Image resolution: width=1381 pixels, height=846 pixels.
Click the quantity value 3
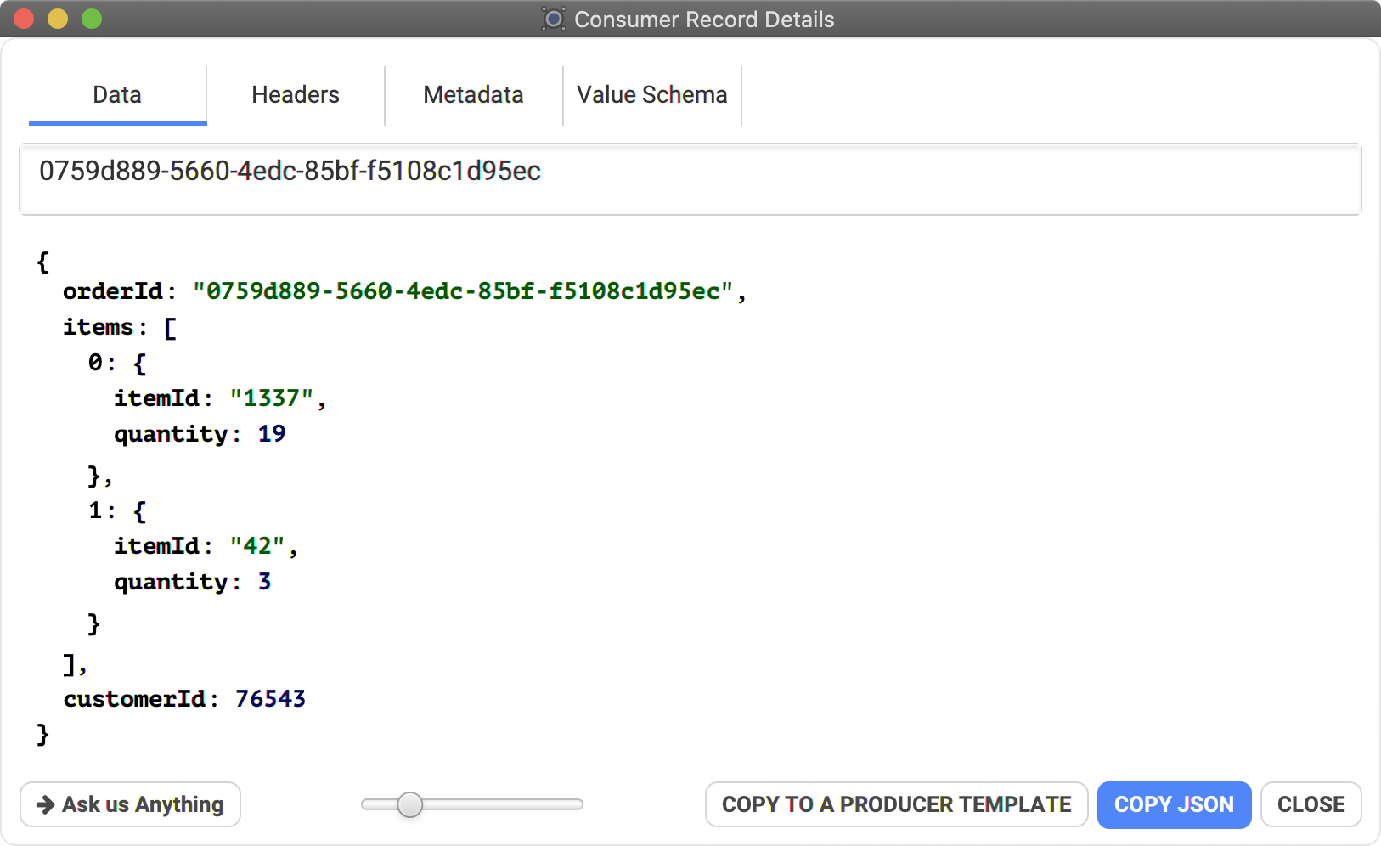(265, 582)
